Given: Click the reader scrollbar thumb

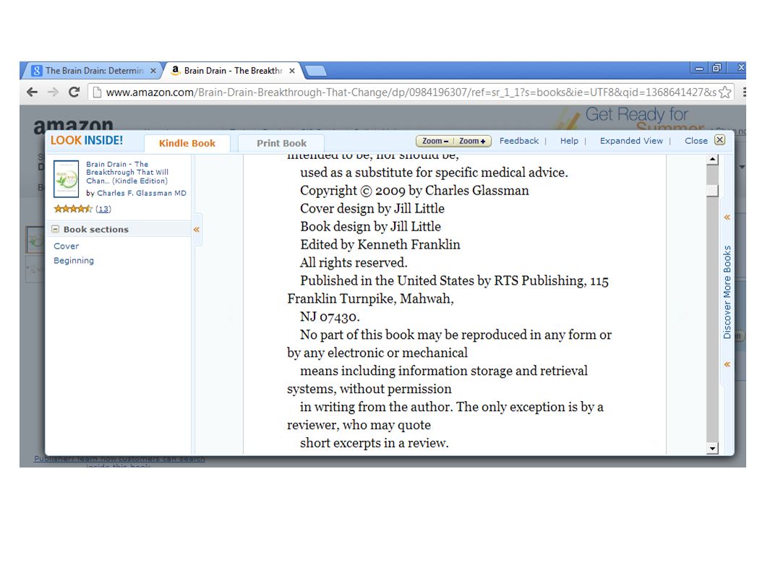Looking at the screenshot, I should pos(713,191).
